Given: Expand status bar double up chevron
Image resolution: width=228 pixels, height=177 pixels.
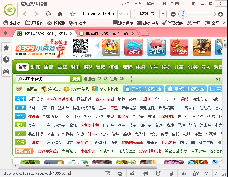Looking at the screenshot, I should pyautogui.click(x=216, y=173).
